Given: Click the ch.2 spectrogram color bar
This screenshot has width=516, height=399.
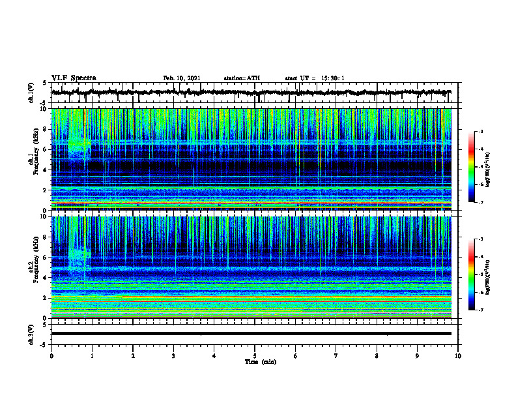Looking at the screenshot, I should pos(472,274).
